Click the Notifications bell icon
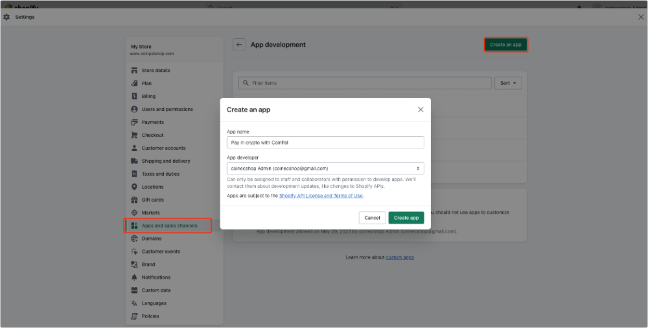 (x=134, y=277)
